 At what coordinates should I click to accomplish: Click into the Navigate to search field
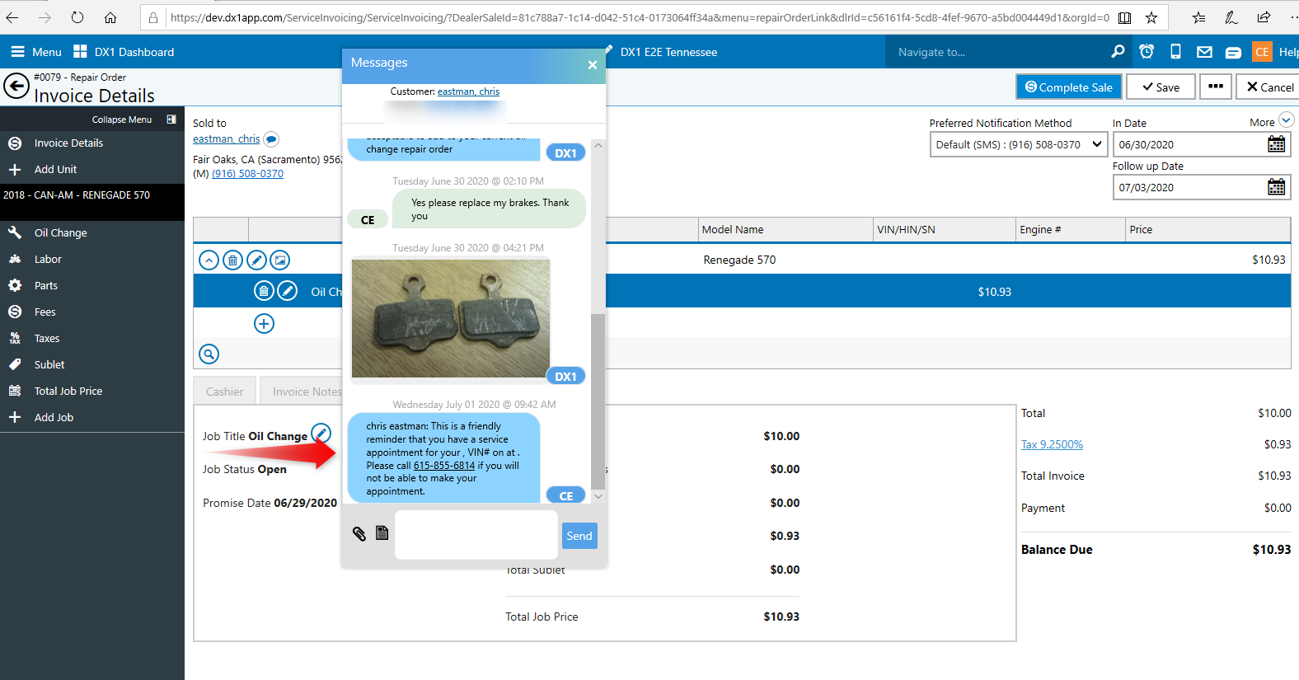click(996, 52)
